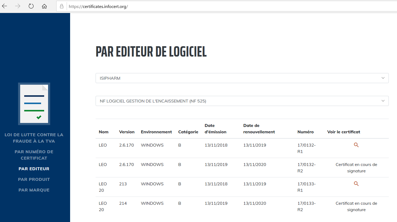This screenshot has height=222, width=397.
Task: Go to Par produit search
Action: [x=34, y=179]
